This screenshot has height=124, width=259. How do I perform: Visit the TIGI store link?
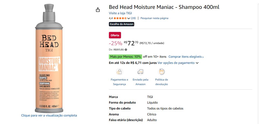(120, 13)
